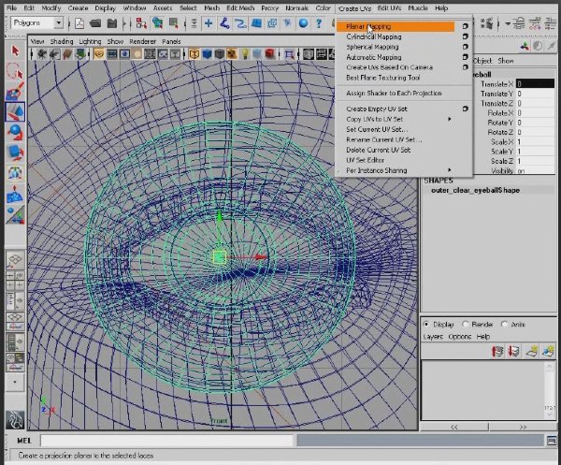Select the Display radio button
Screen dimensions: 561x465
pos(426,325)
